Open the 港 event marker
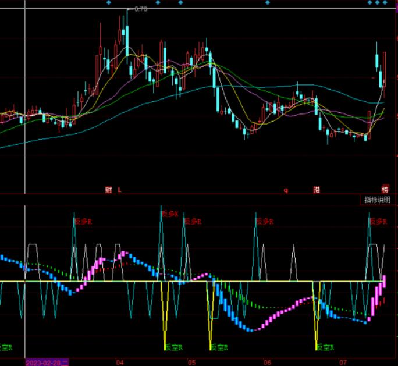This screenshot has height=366, width=398. pos(317,190)
